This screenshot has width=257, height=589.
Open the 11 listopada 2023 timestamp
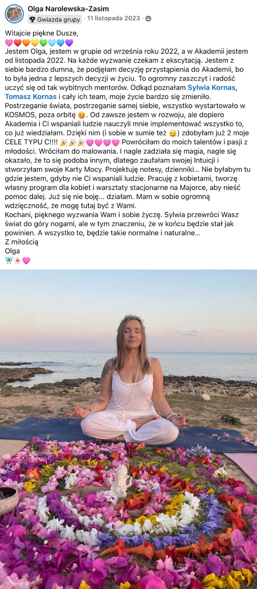point(114,18)
